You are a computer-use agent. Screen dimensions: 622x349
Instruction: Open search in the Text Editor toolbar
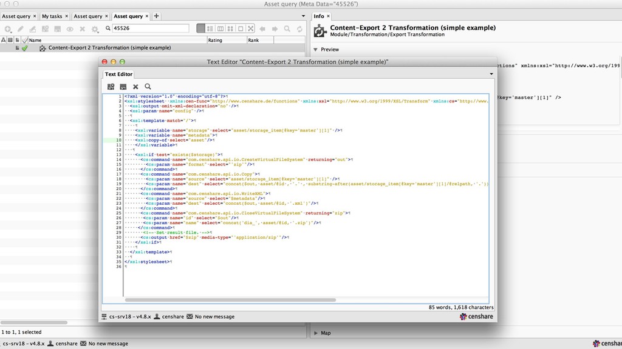147,87
